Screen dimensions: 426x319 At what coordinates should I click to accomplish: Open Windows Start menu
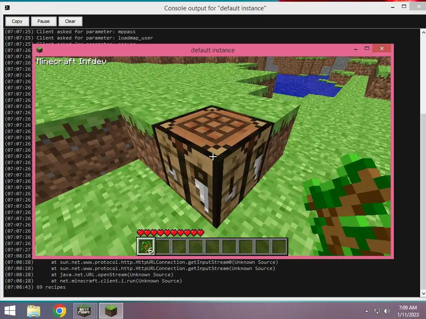pyautogui.click(x=10, y=311)
